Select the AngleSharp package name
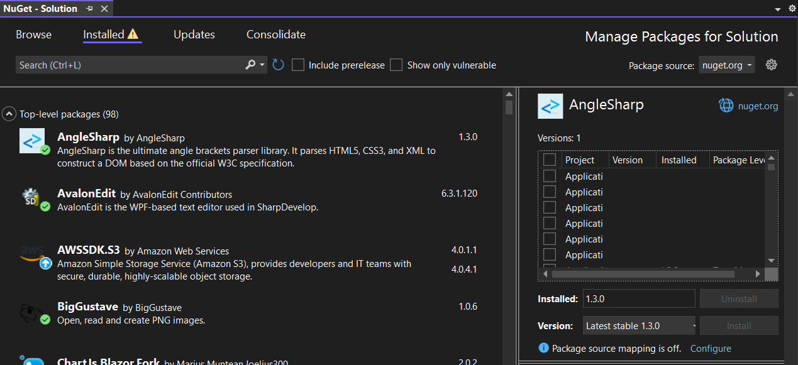 pyautogui.click(x=88, y=137)
